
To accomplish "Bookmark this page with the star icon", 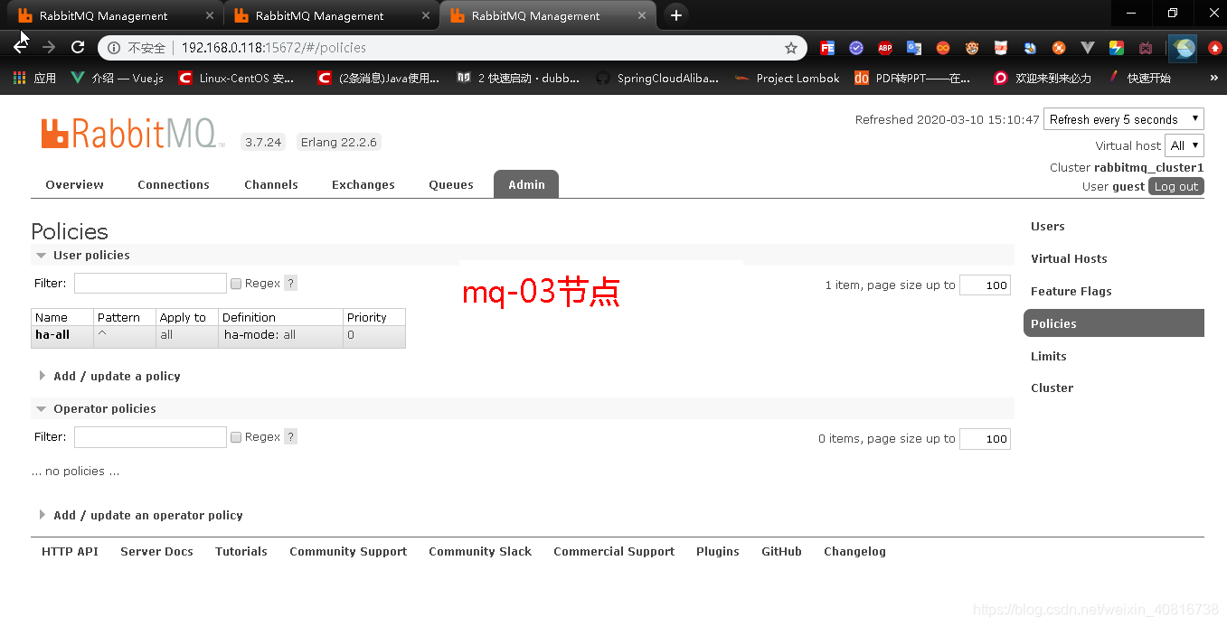I will click(x=791, y=48).
